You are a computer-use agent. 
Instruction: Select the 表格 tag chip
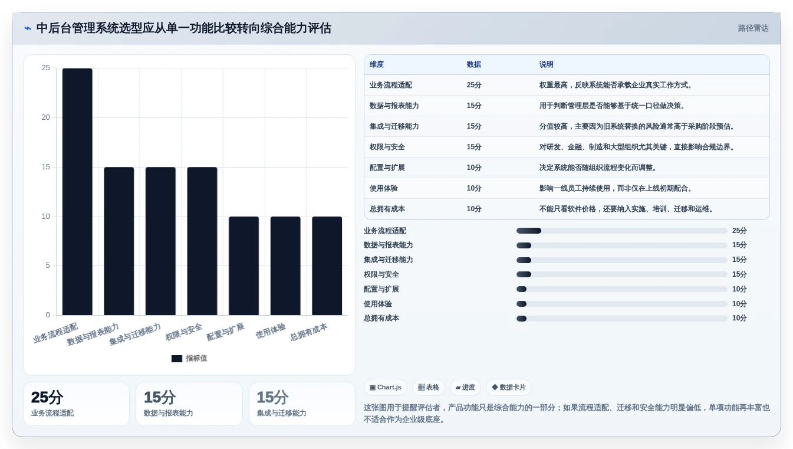tap(429, 388)
